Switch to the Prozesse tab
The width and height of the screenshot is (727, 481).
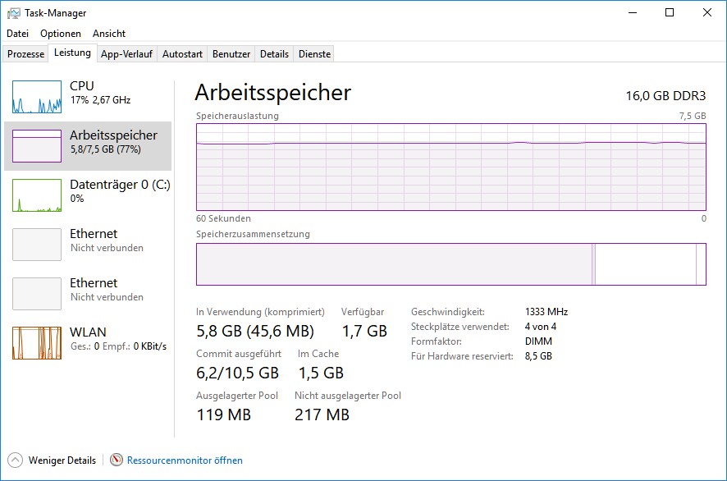tap(26, 54)
